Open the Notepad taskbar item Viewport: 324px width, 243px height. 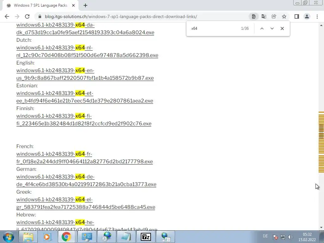pyautogui.click(x=126, y=237)
